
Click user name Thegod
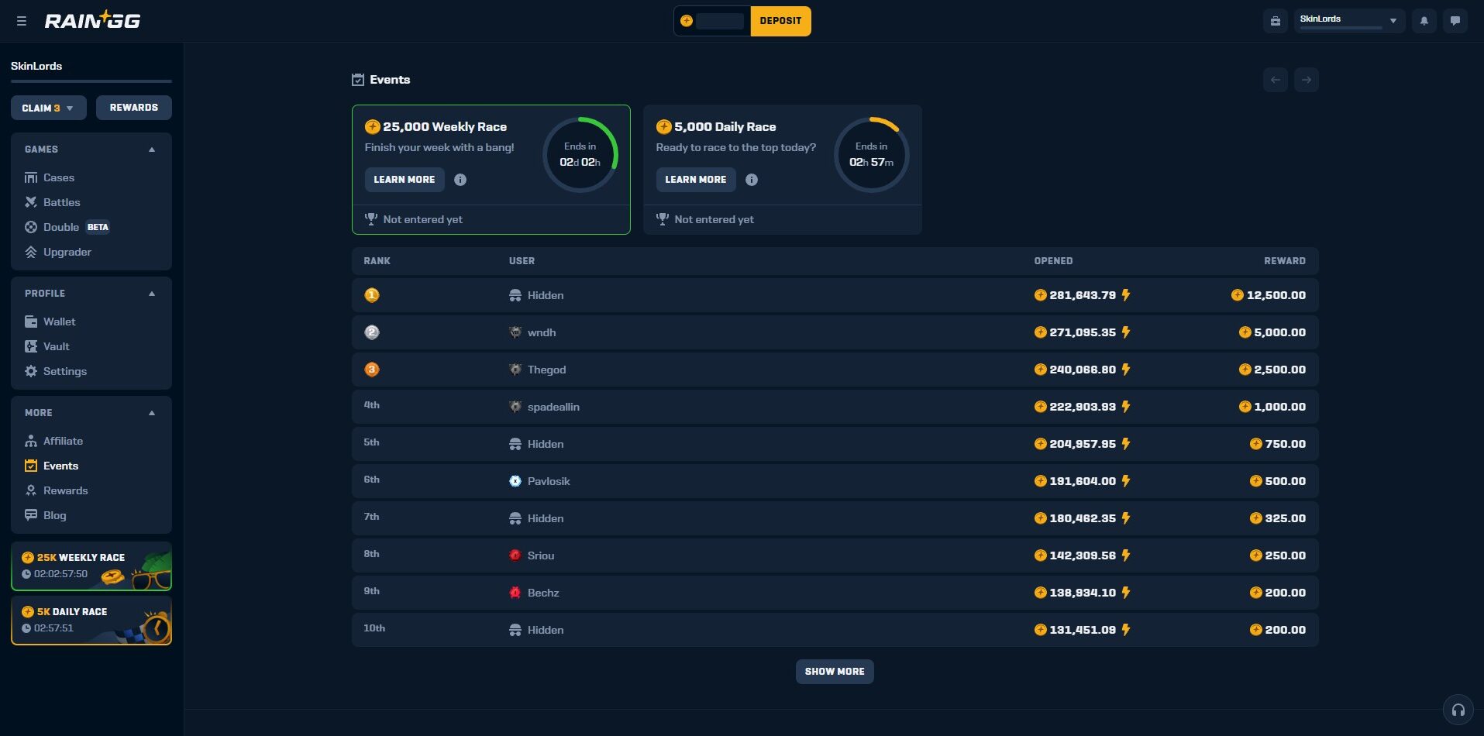(x=547, y=370)
